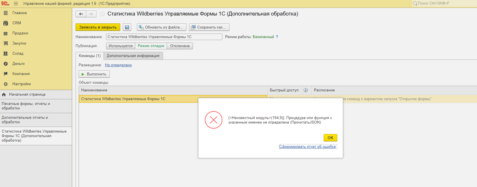
Task: Confirm the error dialog with OK
Action: tap(330, 138)
